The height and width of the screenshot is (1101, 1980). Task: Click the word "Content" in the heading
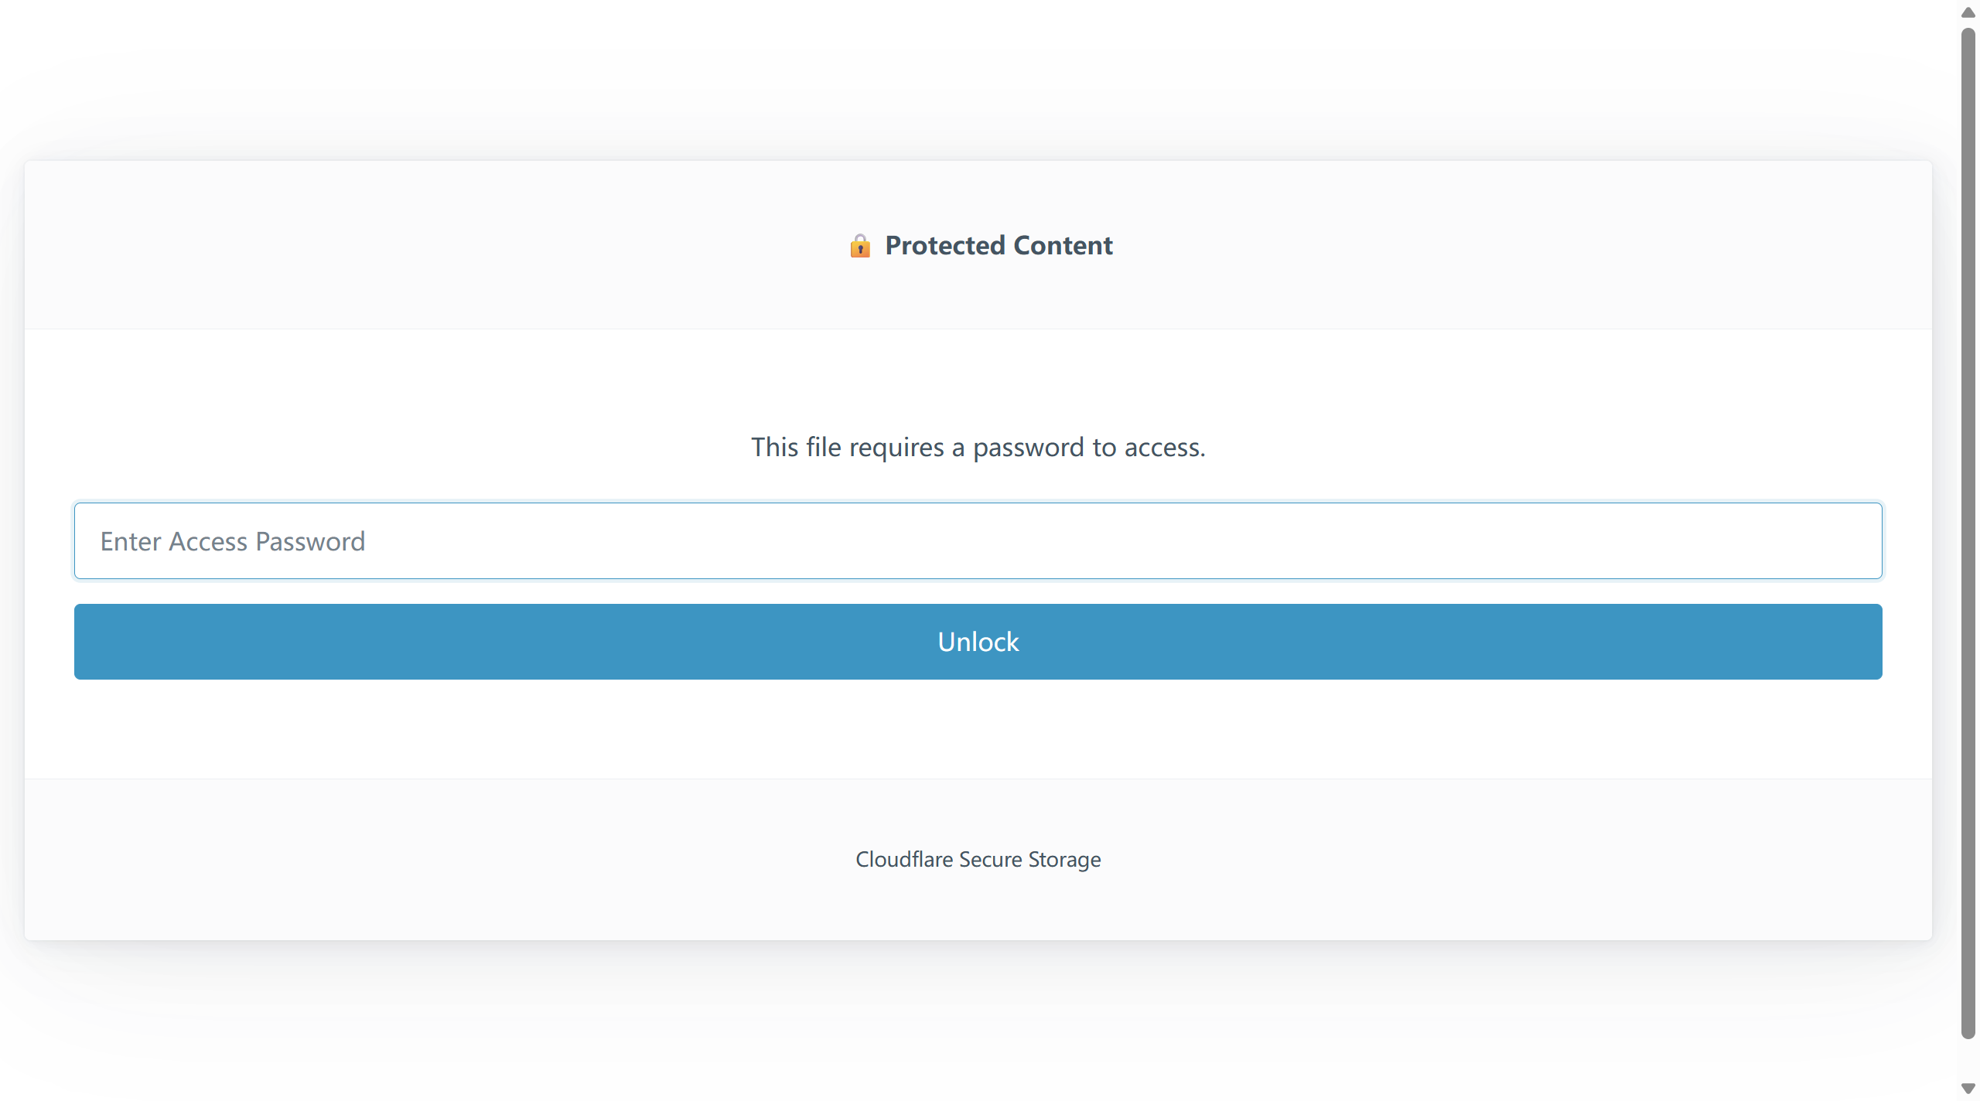[x=1063, y=245]
